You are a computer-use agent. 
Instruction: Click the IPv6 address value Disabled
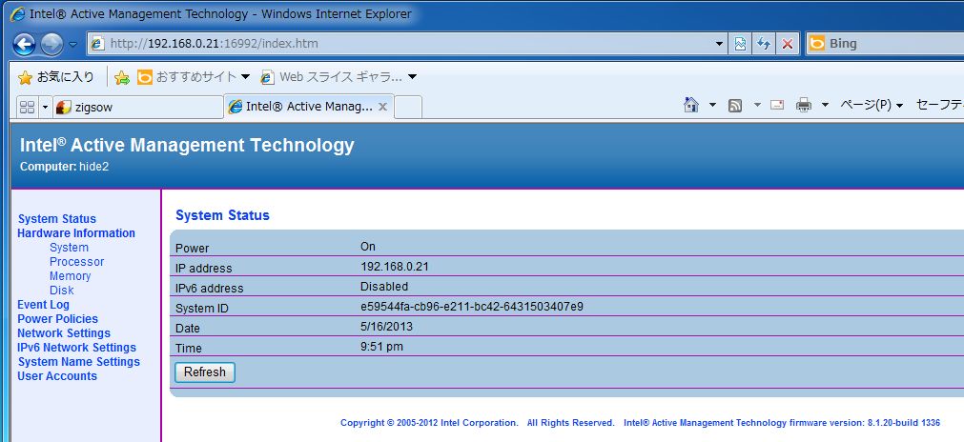point(384,287)
